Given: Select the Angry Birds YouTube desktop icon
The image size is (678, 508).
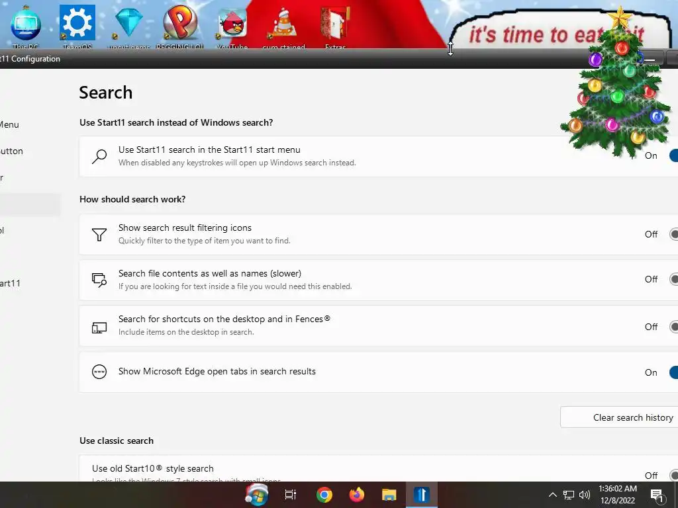Looking at the screenshot, I should point(232,26).
